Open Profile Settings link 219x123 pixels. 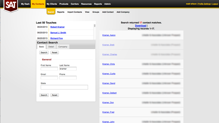point(204,4)
